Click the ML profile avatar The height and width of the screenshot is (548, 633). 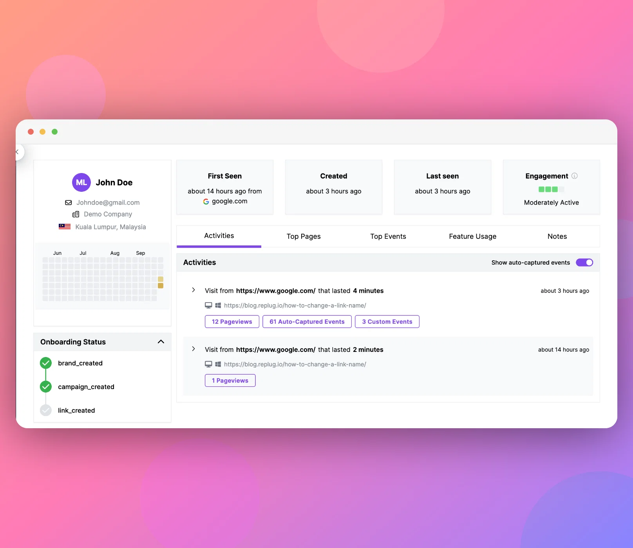[x=81, y=182]
